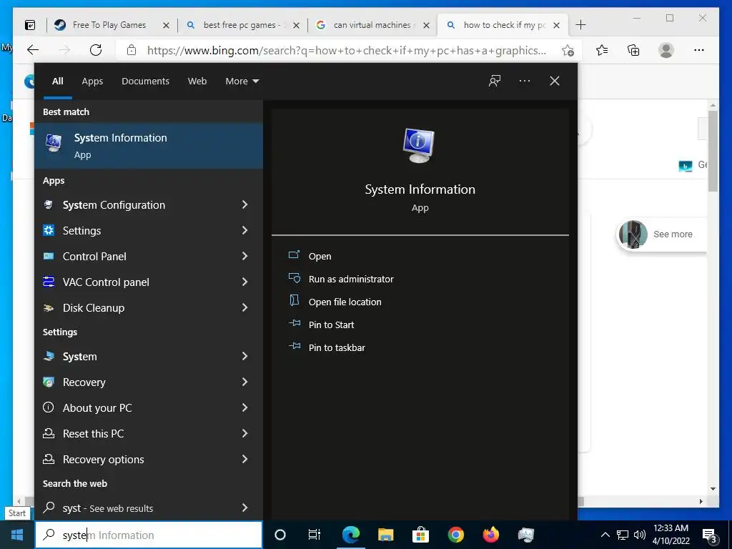Click the taskbar search input box
732x549 pixels.
tap(149, 535)
